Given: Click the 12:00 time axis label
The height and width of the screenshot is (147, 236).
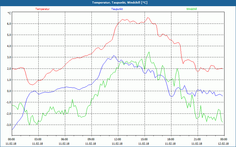Looking at the screenshot, I should coord(117,139).
